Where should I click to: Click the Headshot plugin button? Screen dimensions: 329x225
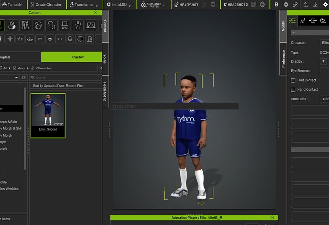point(186,4)
